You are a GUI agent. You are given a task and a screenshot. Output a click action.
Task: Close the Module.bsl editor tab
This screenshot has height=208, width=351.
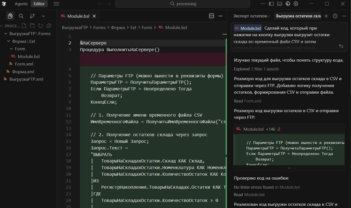pyautogui.click(x=94, y=16)
